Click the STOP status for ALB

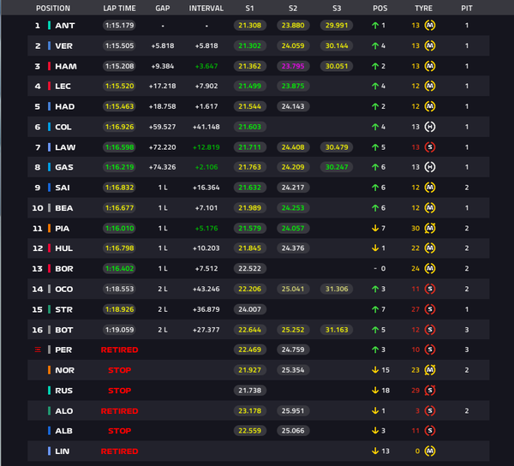[119, 431]
